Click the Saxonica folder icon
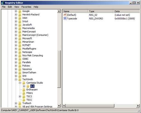Screen dimensions: 141x113 tap(20, 69)
